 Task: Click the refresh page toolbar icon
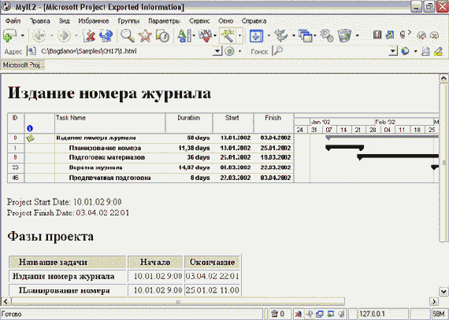106,35
